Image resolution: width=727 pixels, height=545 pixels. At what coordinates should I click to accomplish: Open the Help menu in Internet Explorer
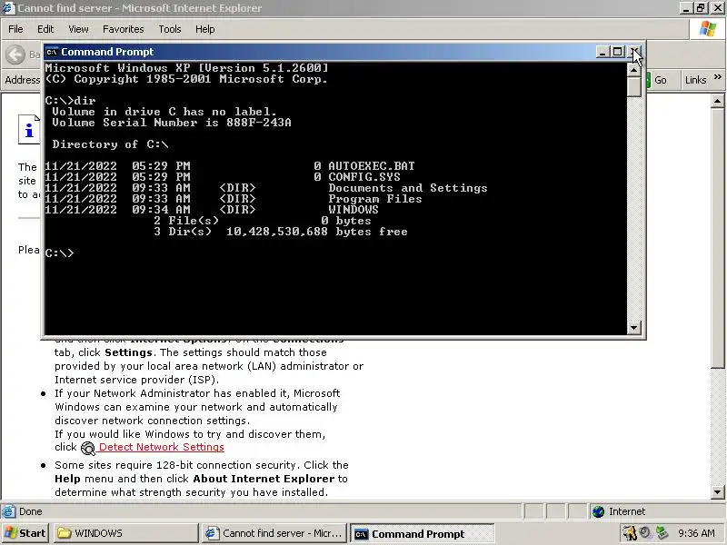click(x=205, y=29)
